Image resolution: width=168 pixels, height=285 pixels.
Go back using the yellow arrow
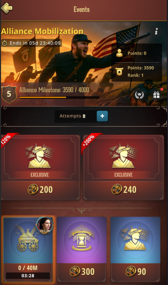click(x=7, y=8)
